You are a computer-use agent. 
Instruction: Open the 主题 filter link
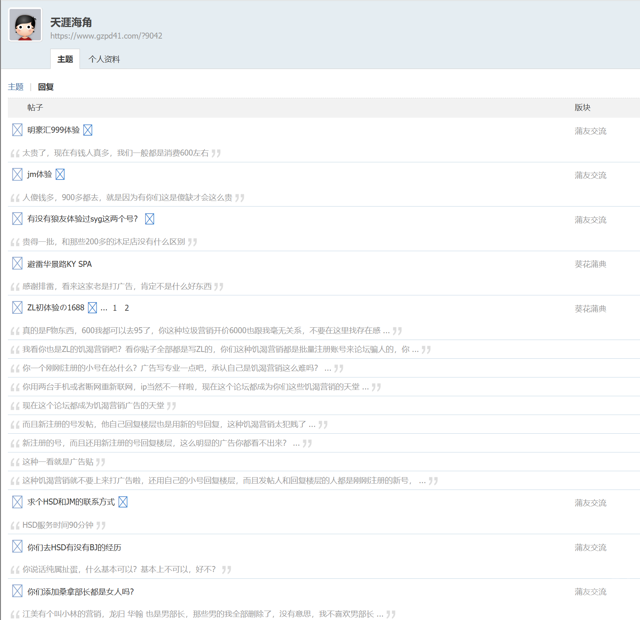16,87
